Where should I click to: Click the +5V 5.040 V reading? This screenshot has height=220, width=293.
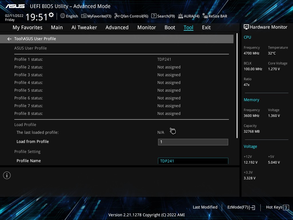pos(274,162)
